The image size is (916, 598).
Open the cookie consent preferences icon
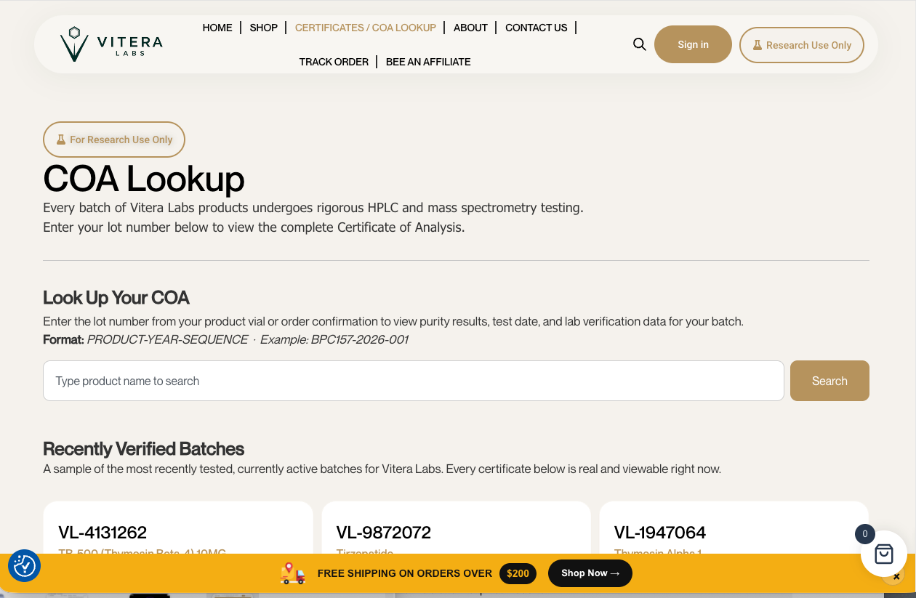tap(24, 565)
